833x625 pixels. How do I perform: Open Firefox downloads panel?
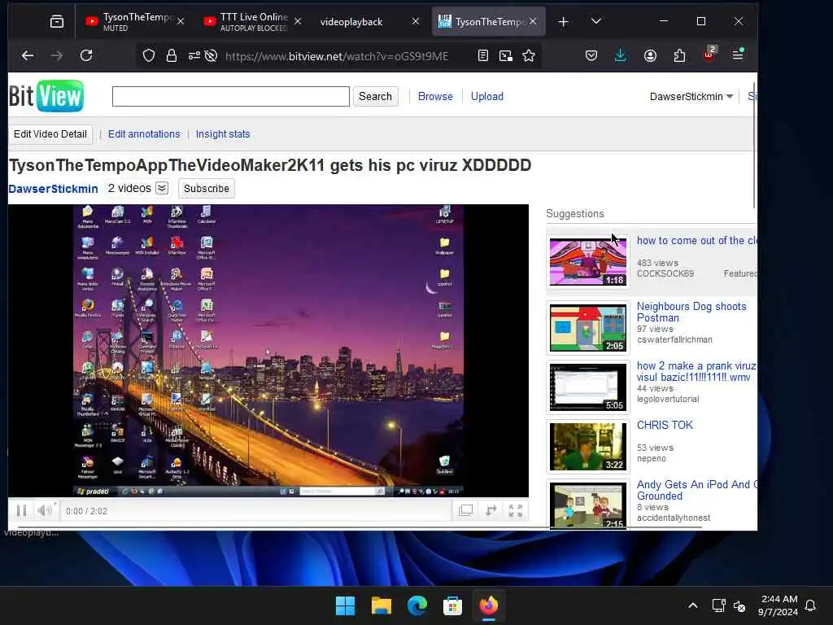tap(620, 55)
